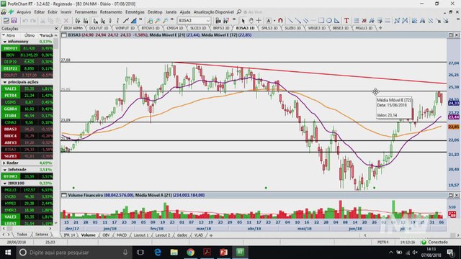Open PowerPoint from the taskbar

tap(223, 253)
